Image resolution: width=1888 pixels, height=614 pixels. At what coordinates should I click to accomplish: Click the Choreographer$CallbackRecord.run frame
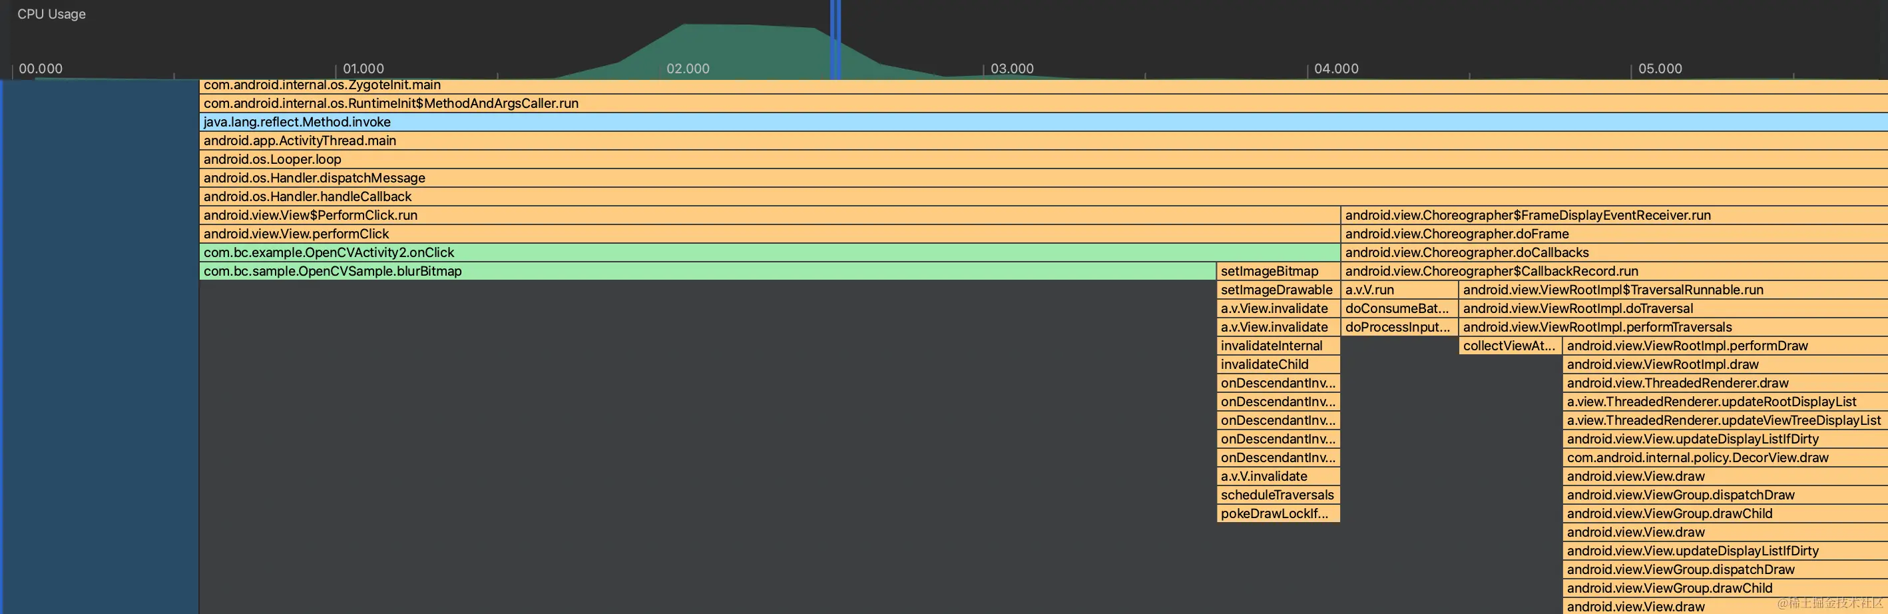[1614, 272]
